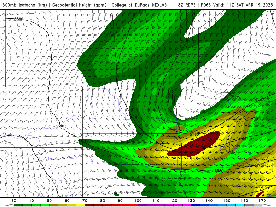
Task: Pick the bright yellow swatch ending at 70
Action: 80,205
